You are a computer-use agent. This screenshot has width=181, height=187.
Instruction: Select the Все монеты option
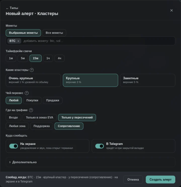coord(54,33)
